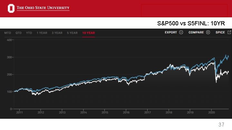This screenshot has height=130, width=232.
Task: Click the slide page number 37
Action: point(221,125)
